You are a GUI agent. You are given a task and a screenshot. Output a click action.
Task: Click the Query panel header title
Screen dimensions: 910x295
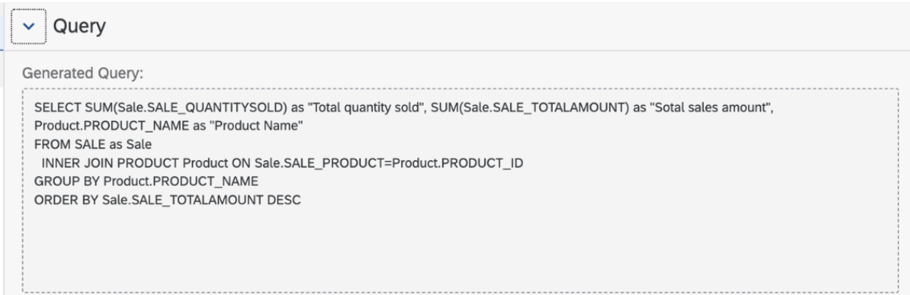point(78,26)
